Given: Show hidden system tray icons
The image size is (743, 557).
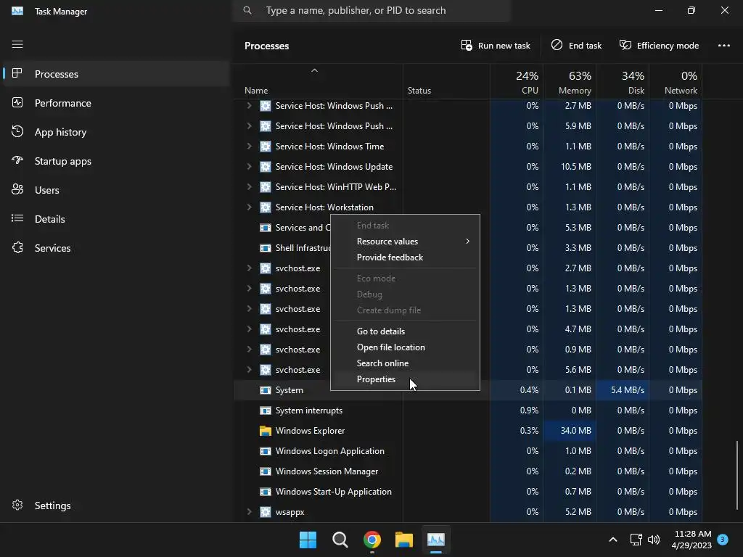Looking at the screenshot, I should 612,540.
